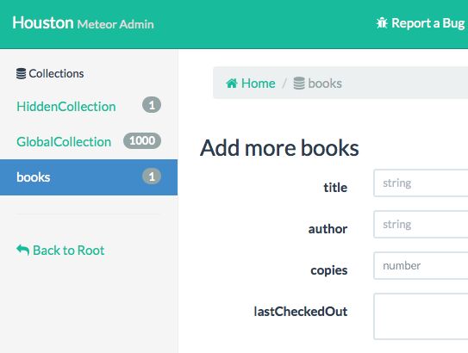
Task: Click the Back to Root arrow icon
Action: (x=22, y=250)
